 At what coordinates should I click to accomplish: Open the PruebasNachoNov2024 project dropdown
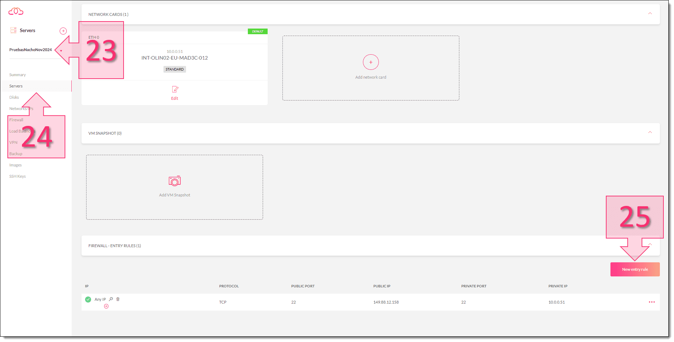pos(61,50)
